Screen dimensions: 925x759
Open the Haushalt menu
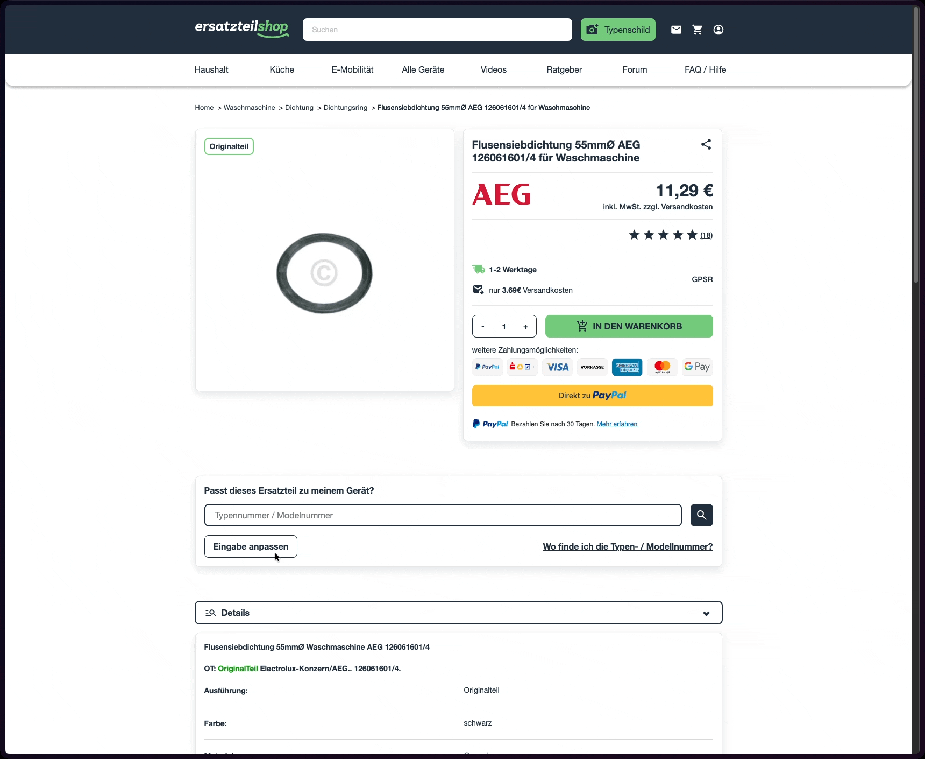[211, 69]
